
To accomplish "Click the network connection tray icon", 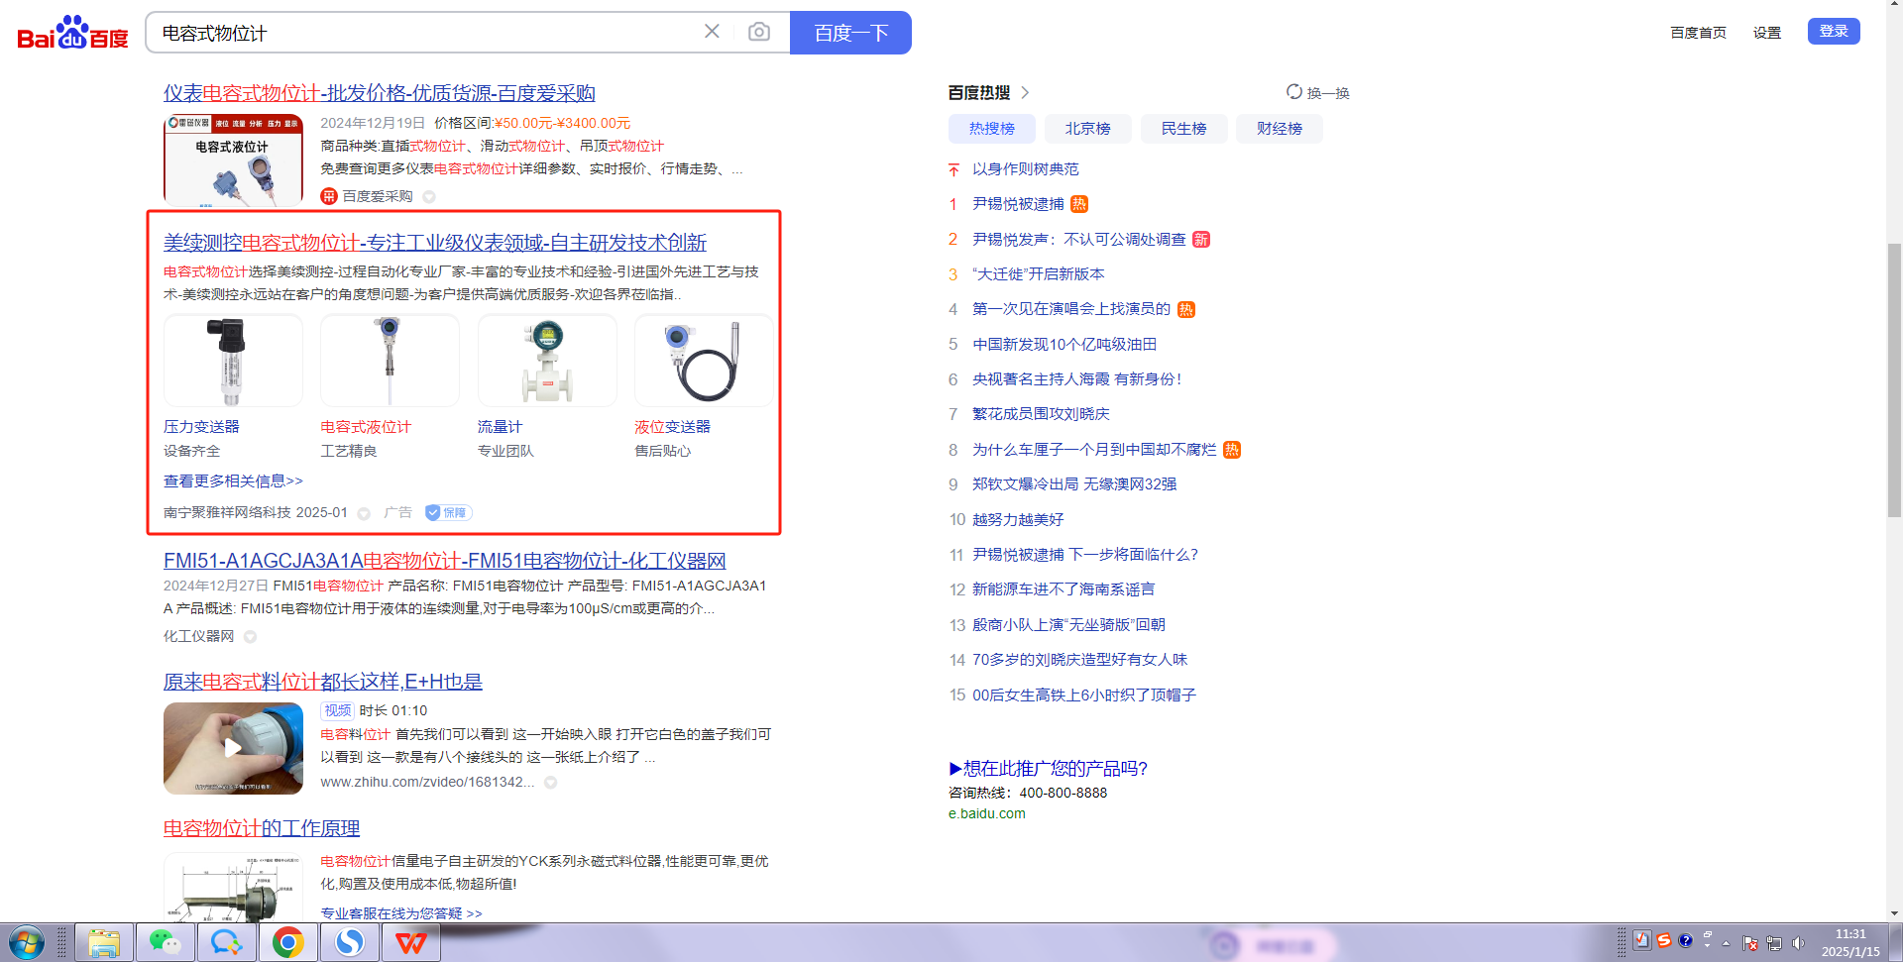I will pyautogui.click(x=1774, y=943).
